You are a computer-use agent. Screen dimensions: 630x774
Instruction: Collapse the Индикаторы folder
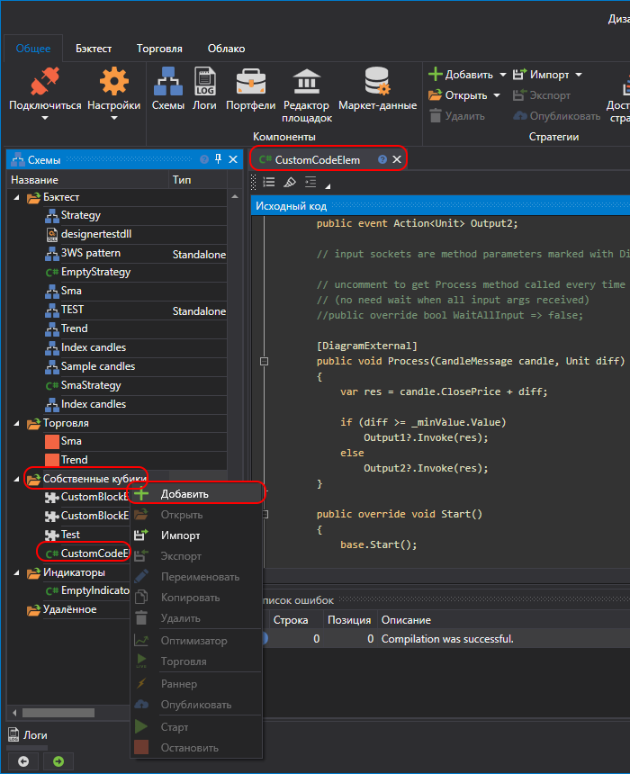tap(16, 573)
